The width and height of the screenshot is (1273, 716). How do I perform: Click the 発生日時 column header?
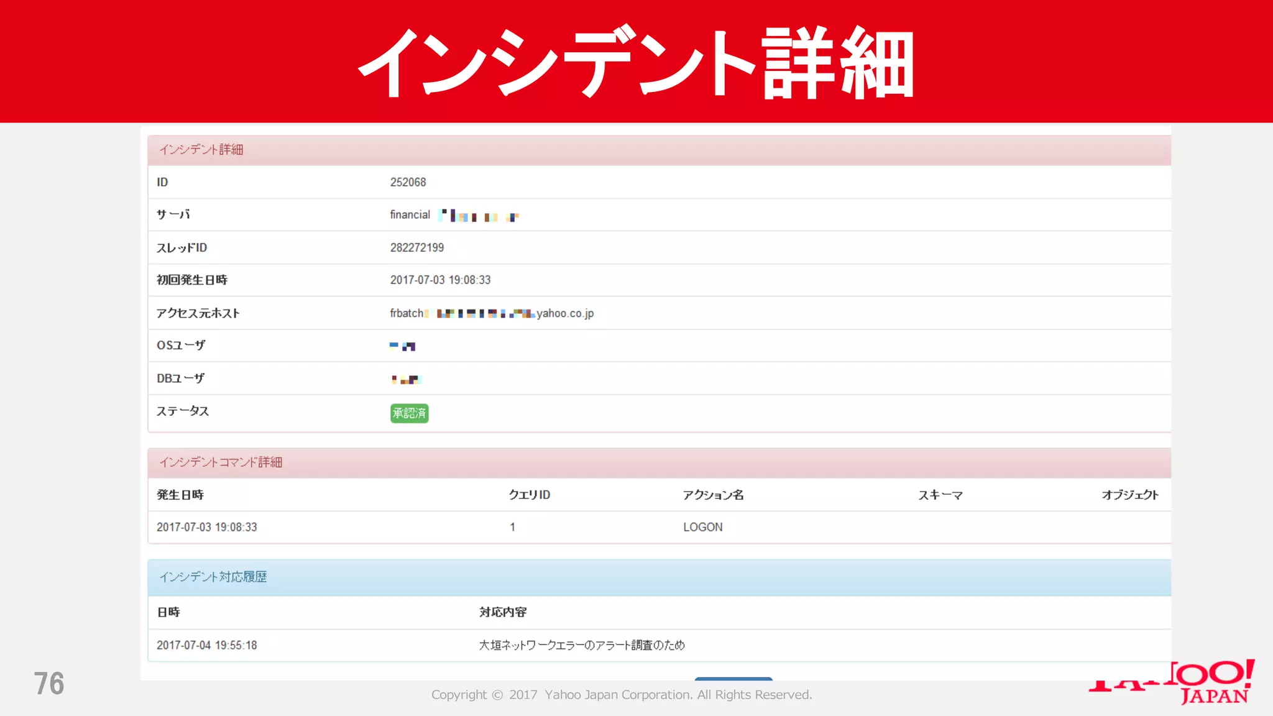(180, 495)
